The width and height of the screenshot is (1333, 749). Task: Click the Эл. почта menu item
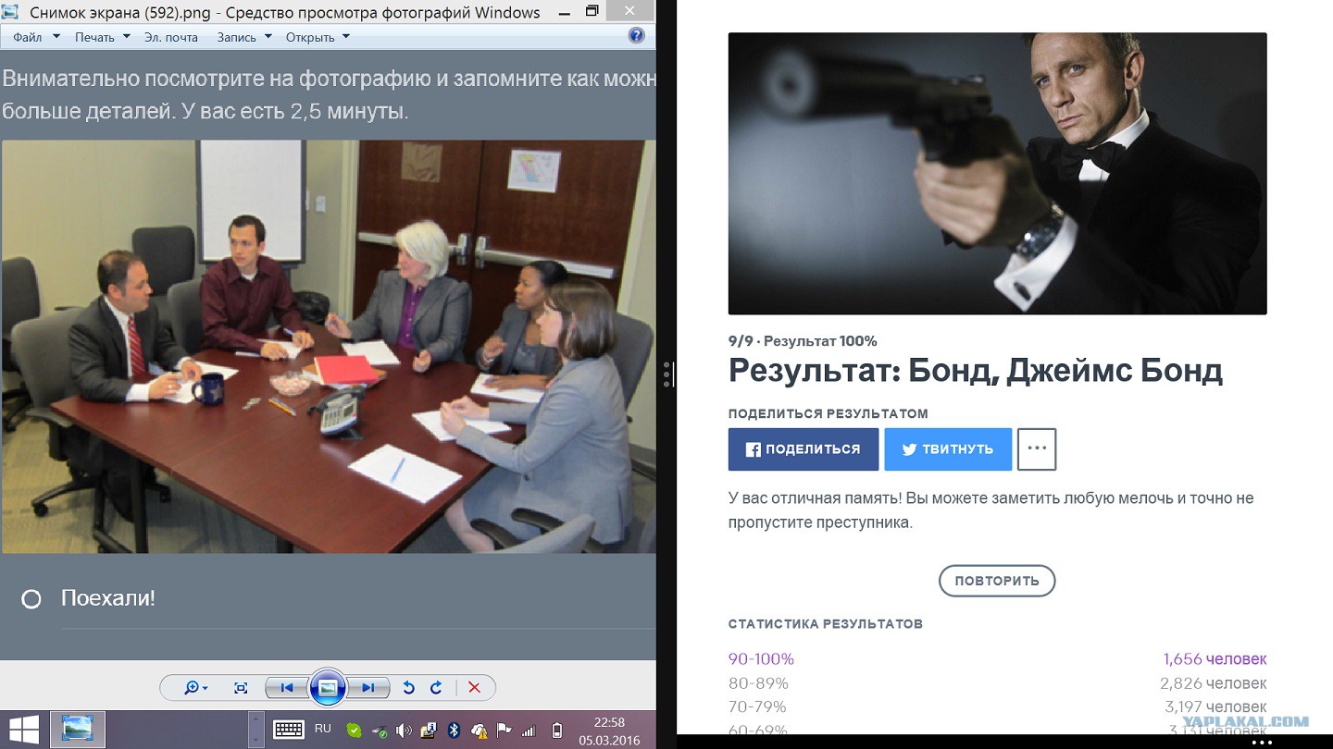(x=171, y=37)
